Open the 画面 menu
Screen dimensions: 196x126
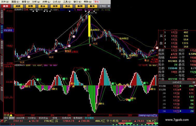(15, 2)
